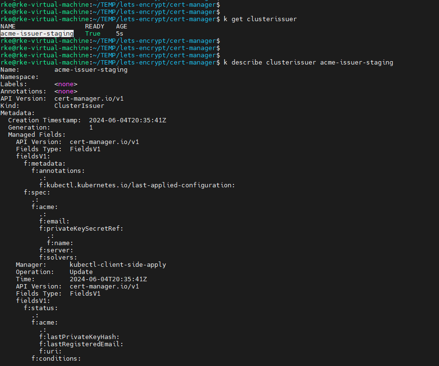Click the Kind value ClusterIssuer

pyautogui.click(x=79, y=106)
